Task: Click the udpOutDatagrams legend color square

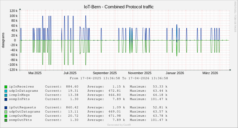Action: 6,112
